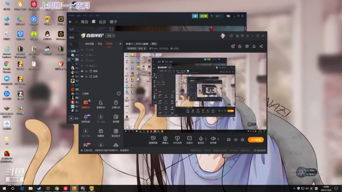Add a 直播屏幕 screen capture source
Image resolution: width=342 pixels, height=192 pixels.
pos(153,140)
